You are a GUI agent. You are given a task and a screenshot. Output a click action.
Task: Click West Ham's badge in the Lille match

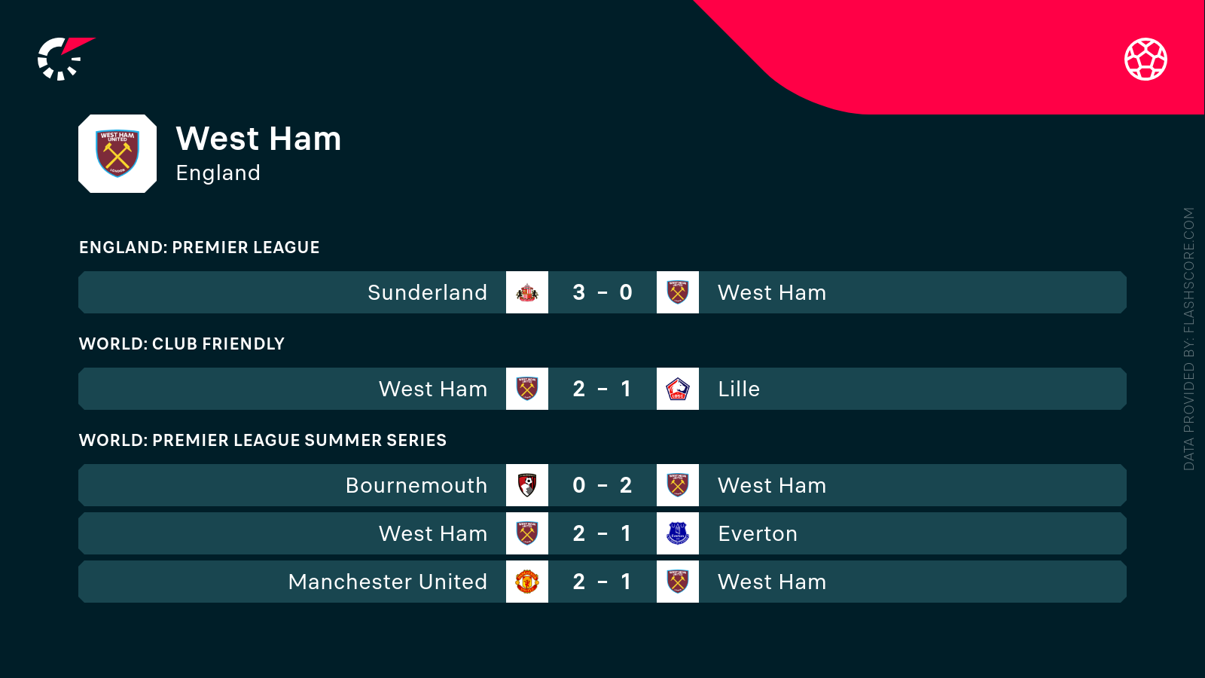[x=527, y=389]
